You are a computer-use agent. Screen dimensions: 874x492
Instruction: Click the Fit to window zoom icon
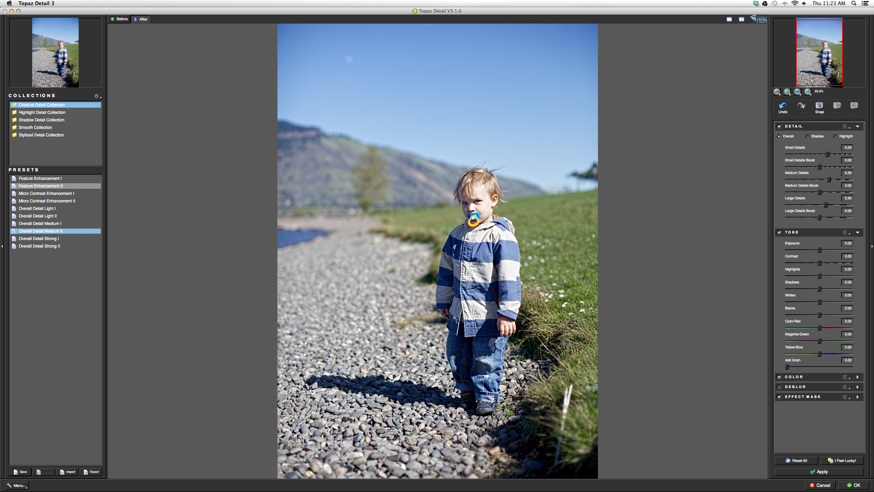(797, 92)
